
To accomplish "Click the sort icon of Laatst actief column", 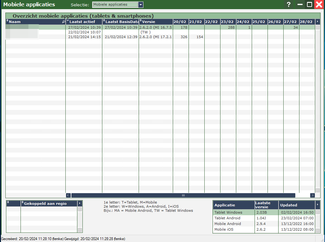I will click(x=68, y=21).
